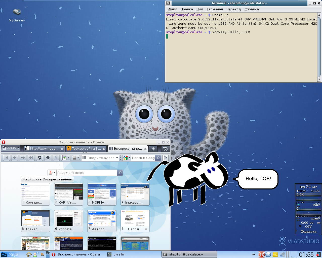
Task: Go to Opera home page
Action: [x=48, y=158]
